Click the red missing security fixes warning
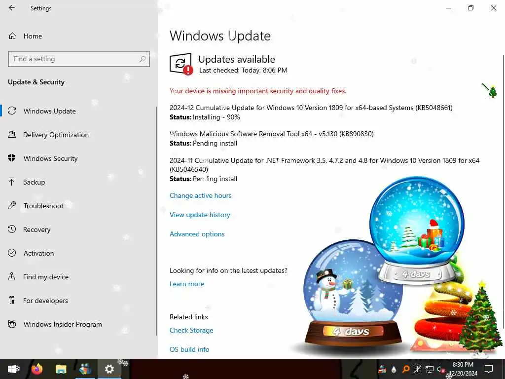The height and width of the screenshot is (379, 505). click(x=257, y=91)
